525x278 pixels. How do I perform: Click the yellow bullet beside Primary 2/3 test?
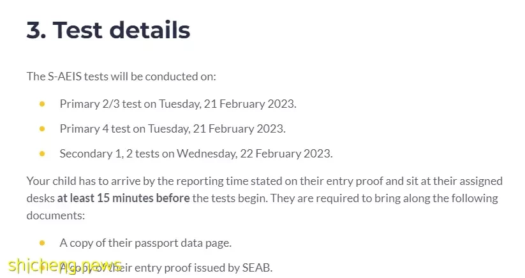[42, 104]
